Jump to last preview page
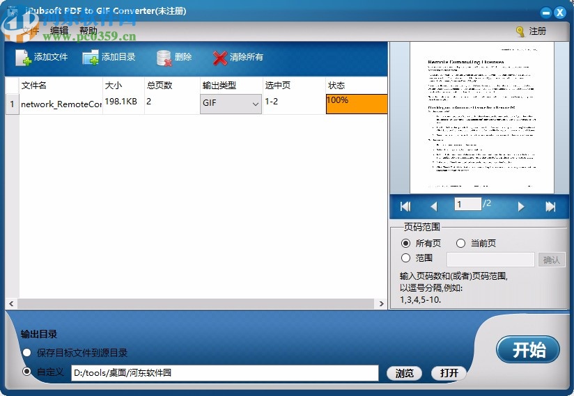Screen dimensions: 574x396 click(550, 207)
